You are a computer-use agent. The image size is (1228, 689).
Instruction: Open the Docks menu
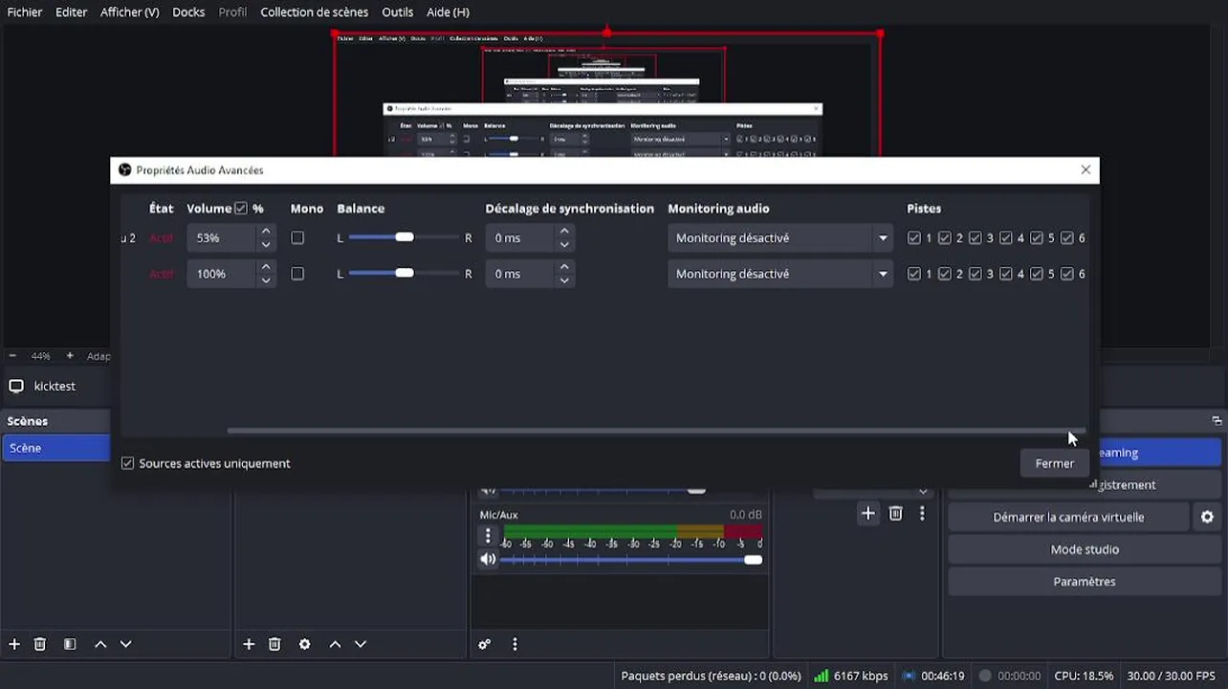pos(188,11)
